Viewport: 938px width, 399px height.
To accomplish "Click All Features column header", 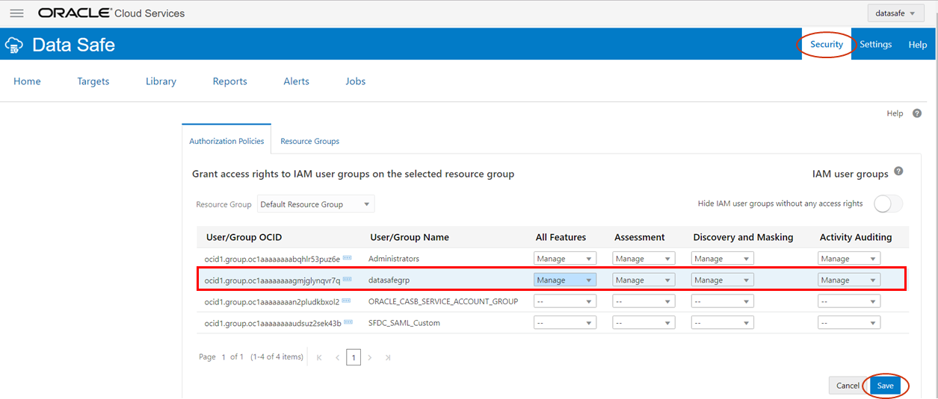I will [561, 237].
